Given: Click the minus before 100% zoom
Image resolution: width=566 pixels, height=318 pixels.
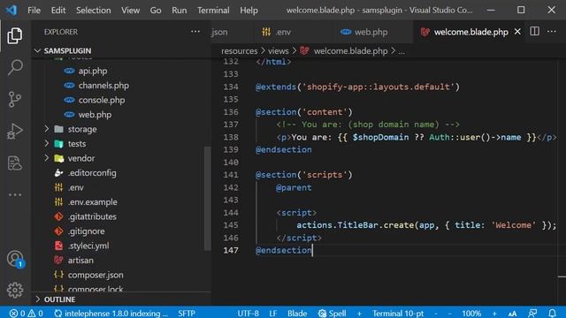Looking at the screenshot, I should coord(449,314).
